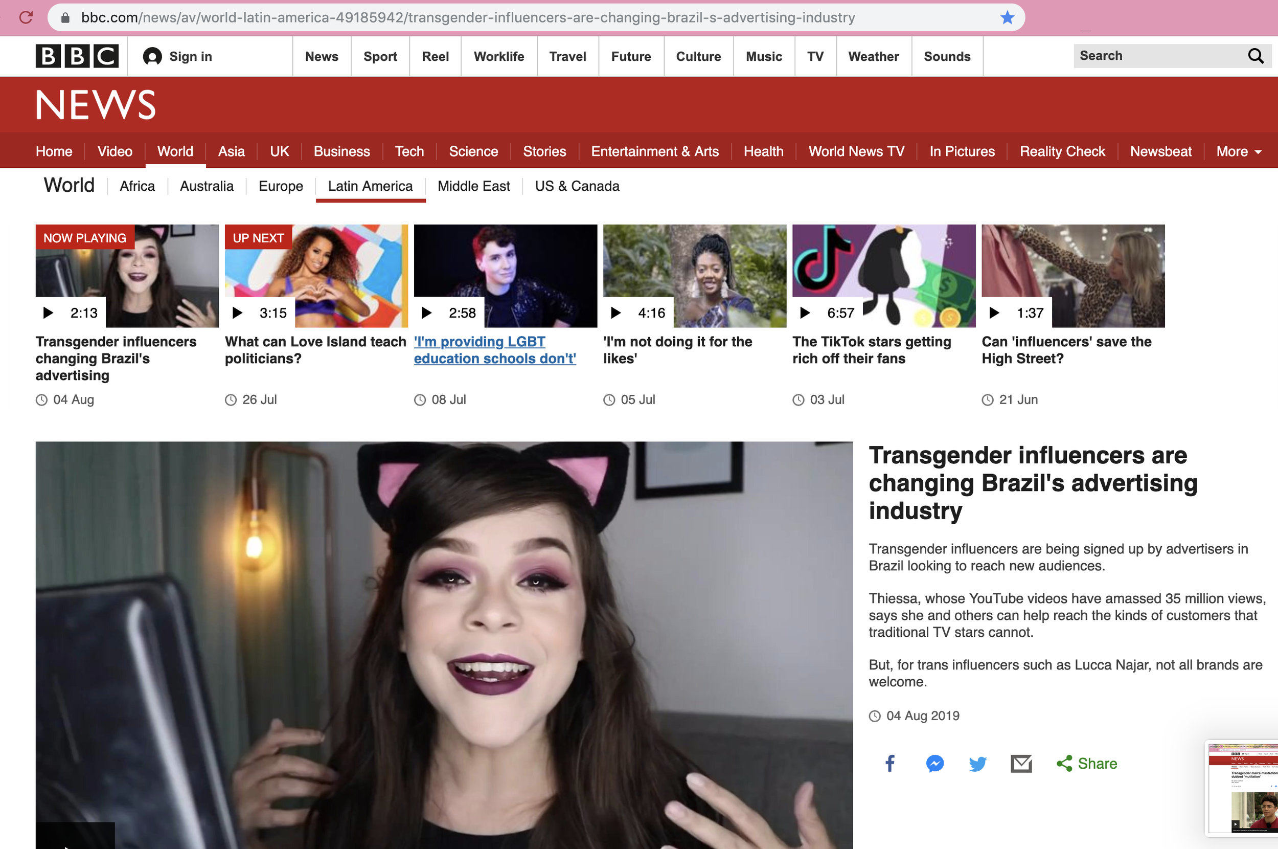
Task: Open Entertainment & Arts tab
Action: click(655, 151)
